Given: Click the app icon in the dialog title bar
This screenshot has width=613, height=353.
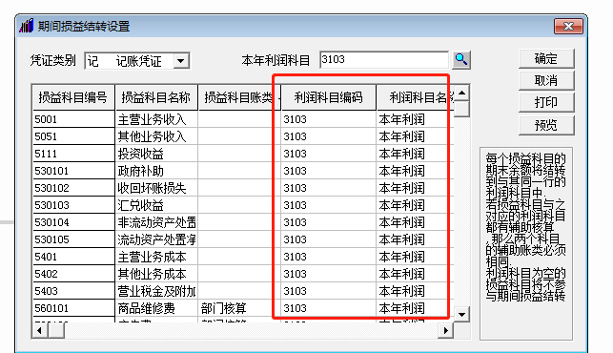Looking at the screenshot, I should (27, 26).
